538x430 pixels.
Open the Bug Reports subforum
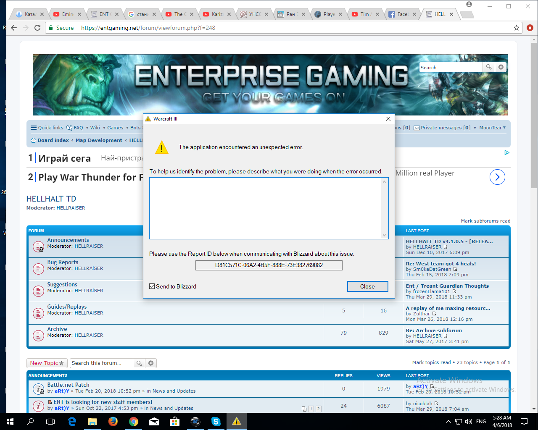[x=63, y=262]
